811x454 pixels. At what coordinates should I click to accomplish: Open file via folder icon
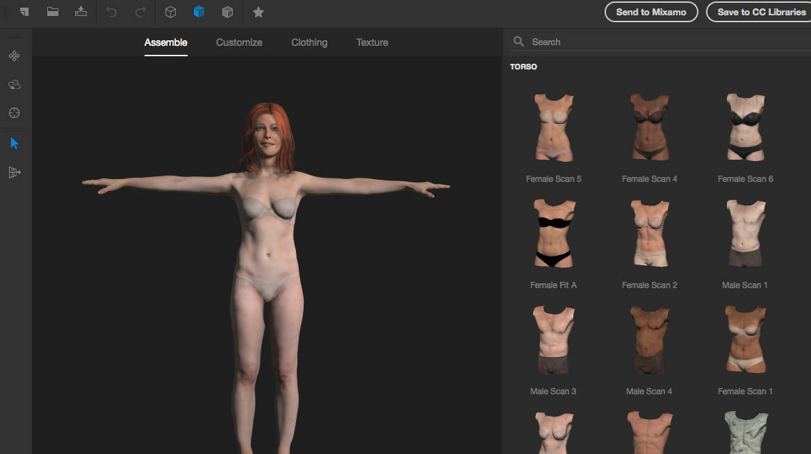point(53,11)
